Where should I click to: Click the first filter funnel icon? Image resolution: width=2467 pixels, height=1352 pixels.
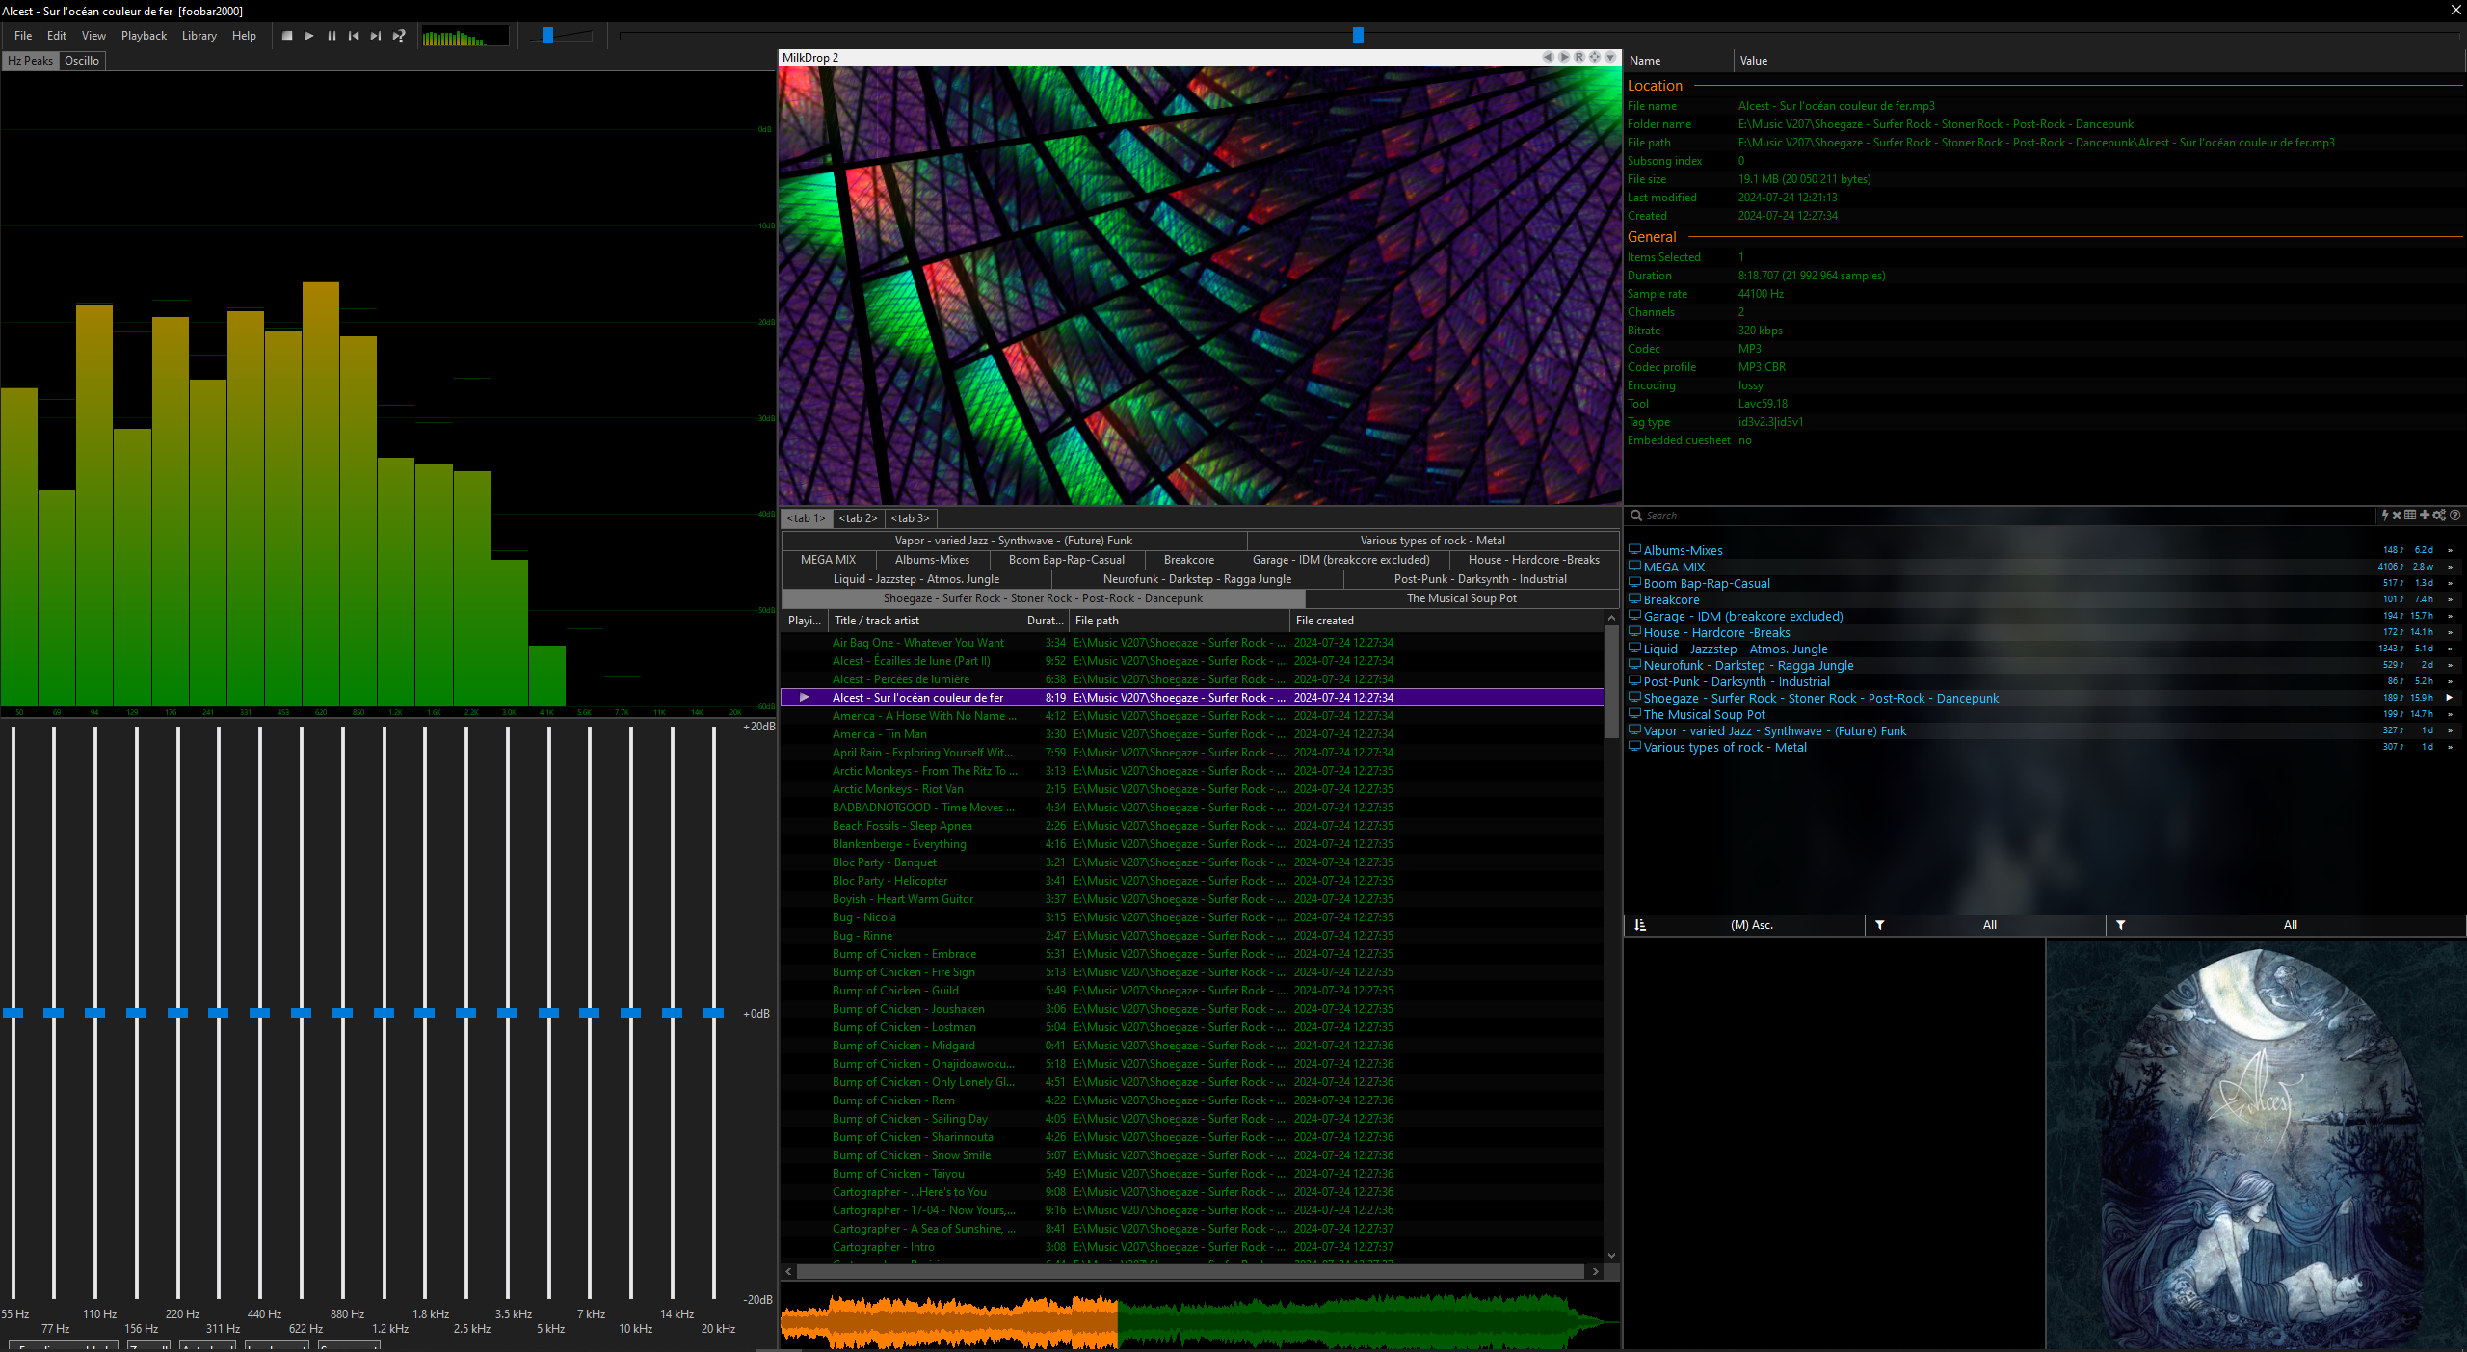(1879, 925)
